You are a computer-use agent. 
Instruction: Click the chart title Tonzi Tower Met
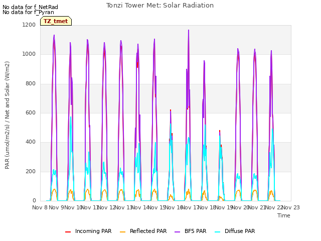click(x=160, y=6)
